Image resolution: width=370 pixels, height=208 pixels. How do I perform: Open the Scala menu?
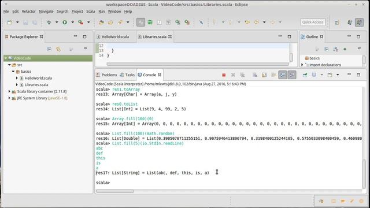91,12
